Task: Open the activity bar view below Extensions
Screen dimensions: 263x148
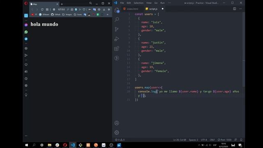Action: (117, 58)
